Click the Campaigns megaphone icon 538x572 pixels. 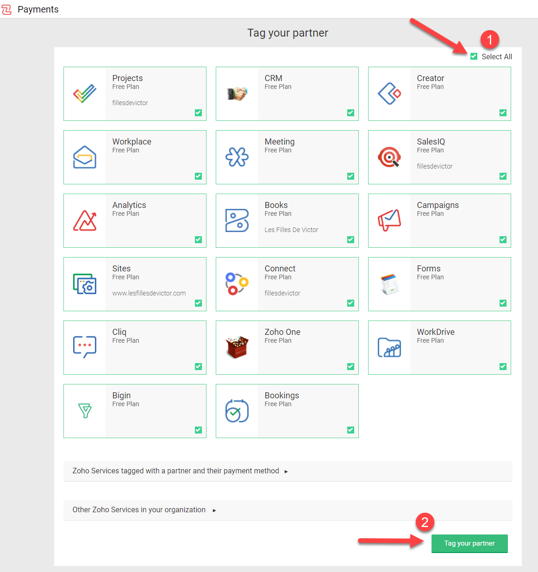point(389,220)
